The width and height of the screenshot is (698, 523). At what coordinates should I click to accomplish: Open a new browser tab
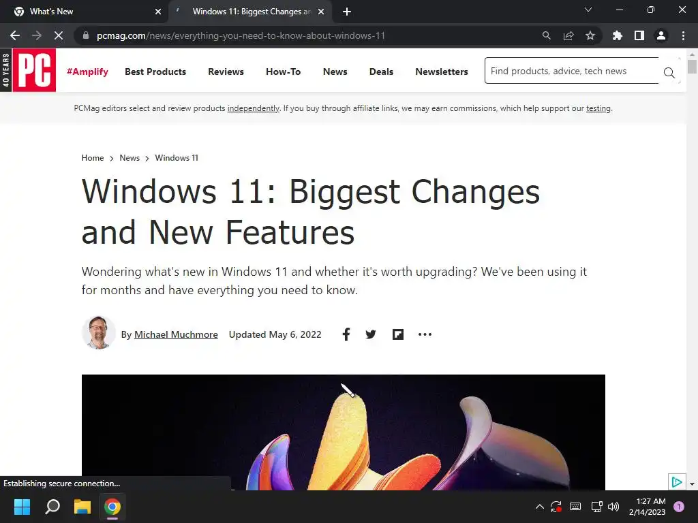tap(347, 12)
